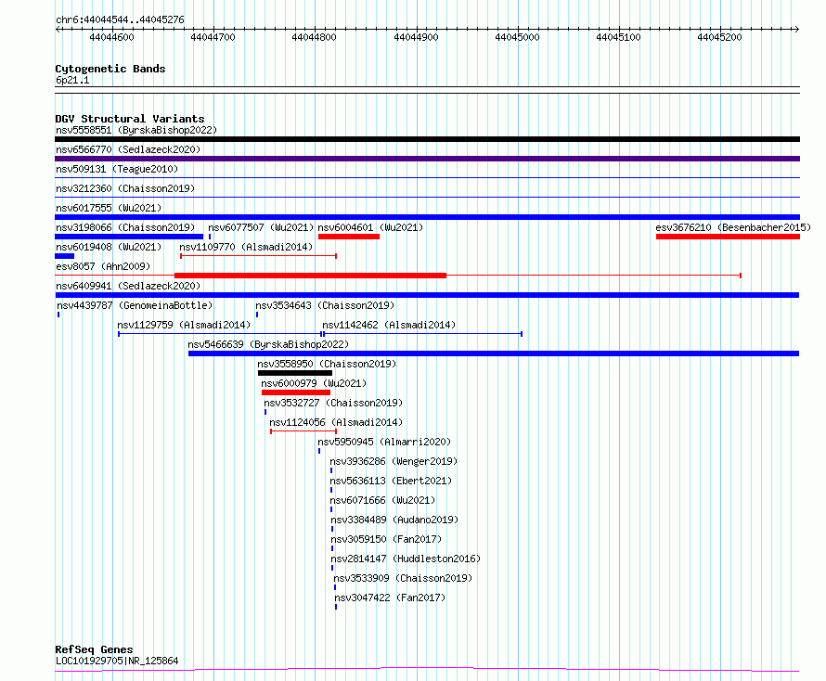Open nsv5950945 (Almarri2020) label
826x681 pixels.
coord(384,442)
